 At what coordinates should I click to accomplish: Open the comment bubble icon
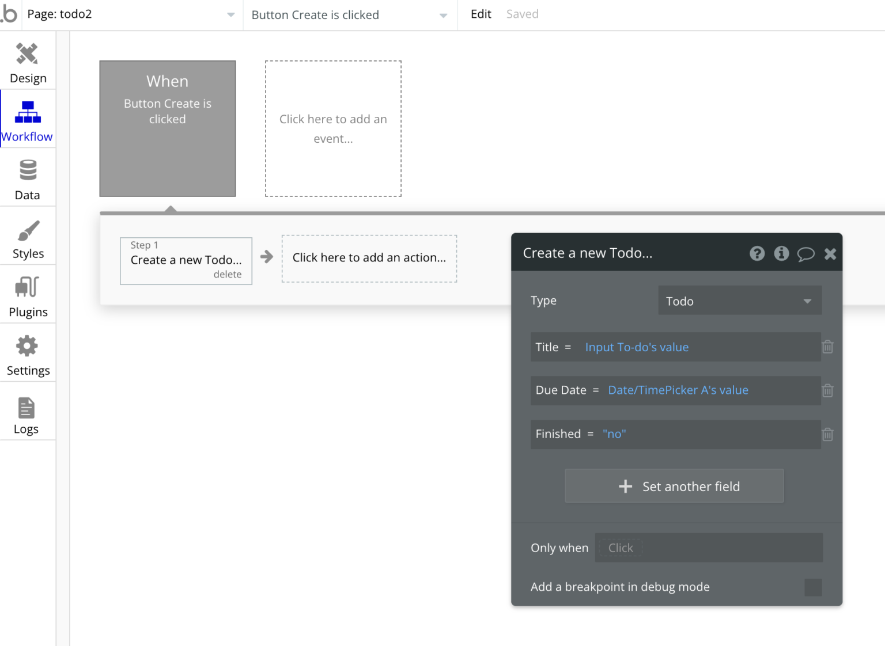tap(805, 254)
